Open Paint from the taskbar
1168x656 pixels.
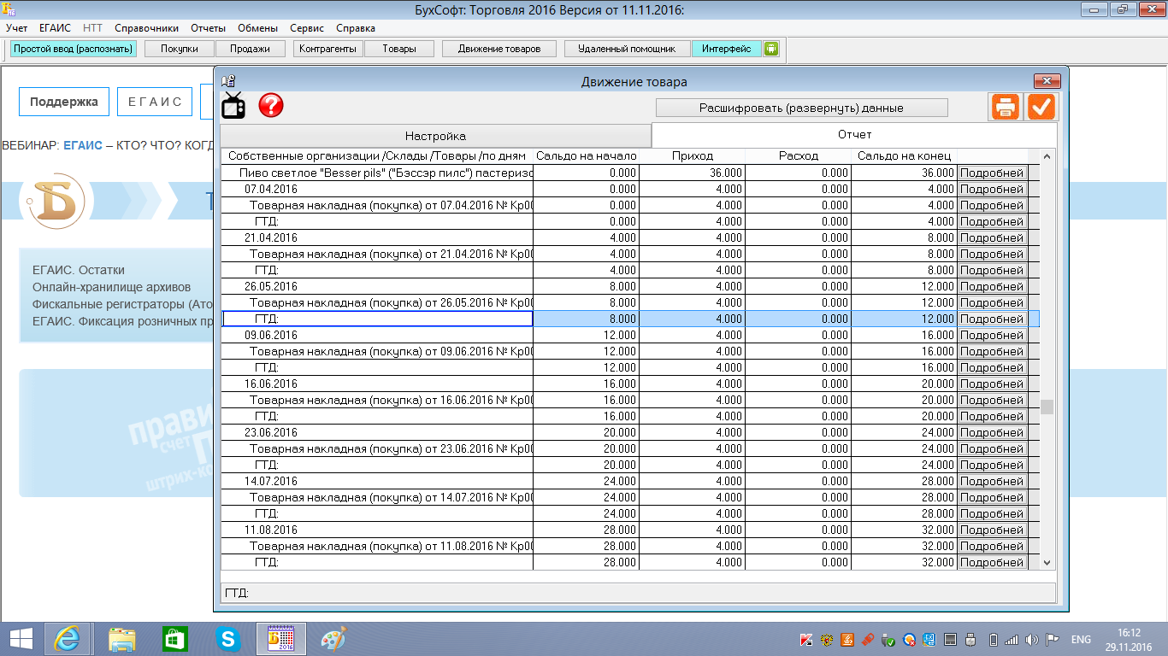[x=333, y=639]
